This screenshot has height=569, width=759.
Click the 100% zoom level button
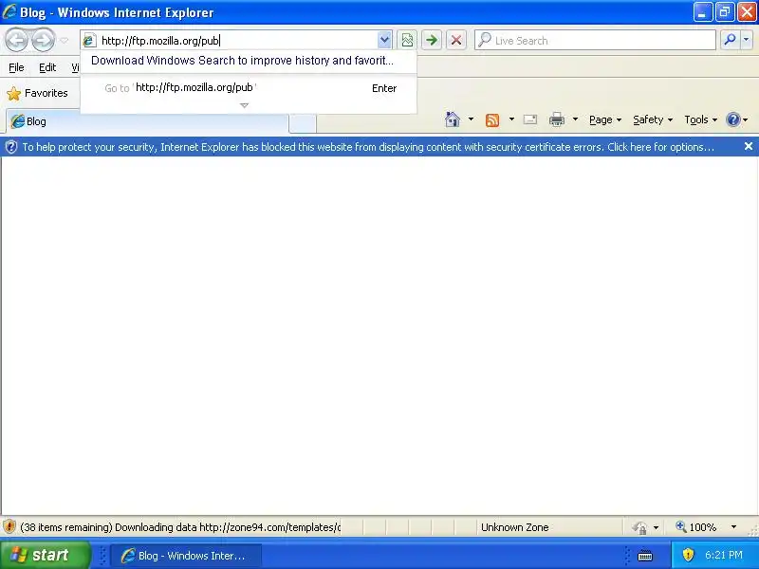coord(696,527)
